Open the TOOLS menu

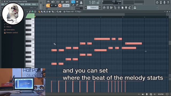click(34, 5)
